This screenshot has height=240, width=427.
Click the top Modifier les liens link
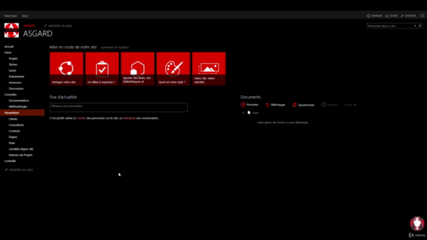60,26
